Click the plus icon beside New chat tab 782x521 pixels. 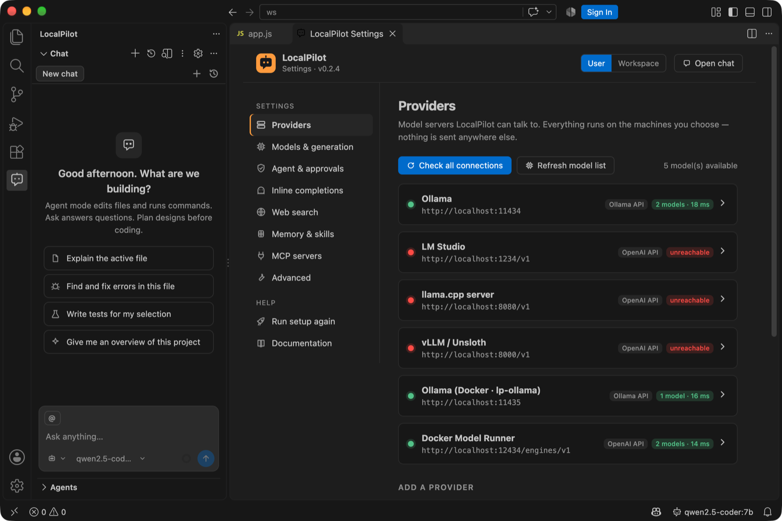pyautogui.click(x=197, y=74)
